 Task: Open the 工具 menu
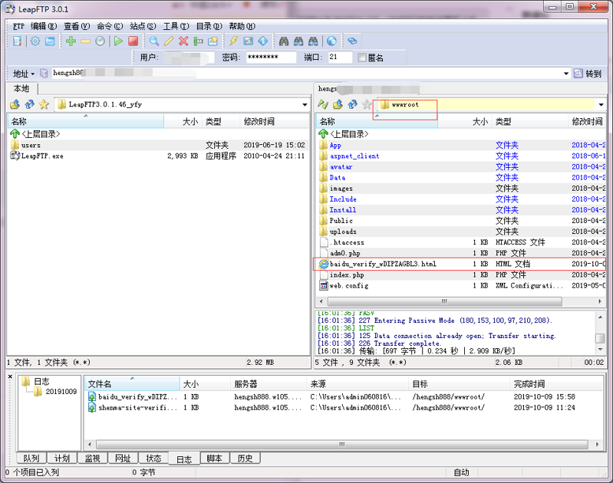click(x=176, y=26)
